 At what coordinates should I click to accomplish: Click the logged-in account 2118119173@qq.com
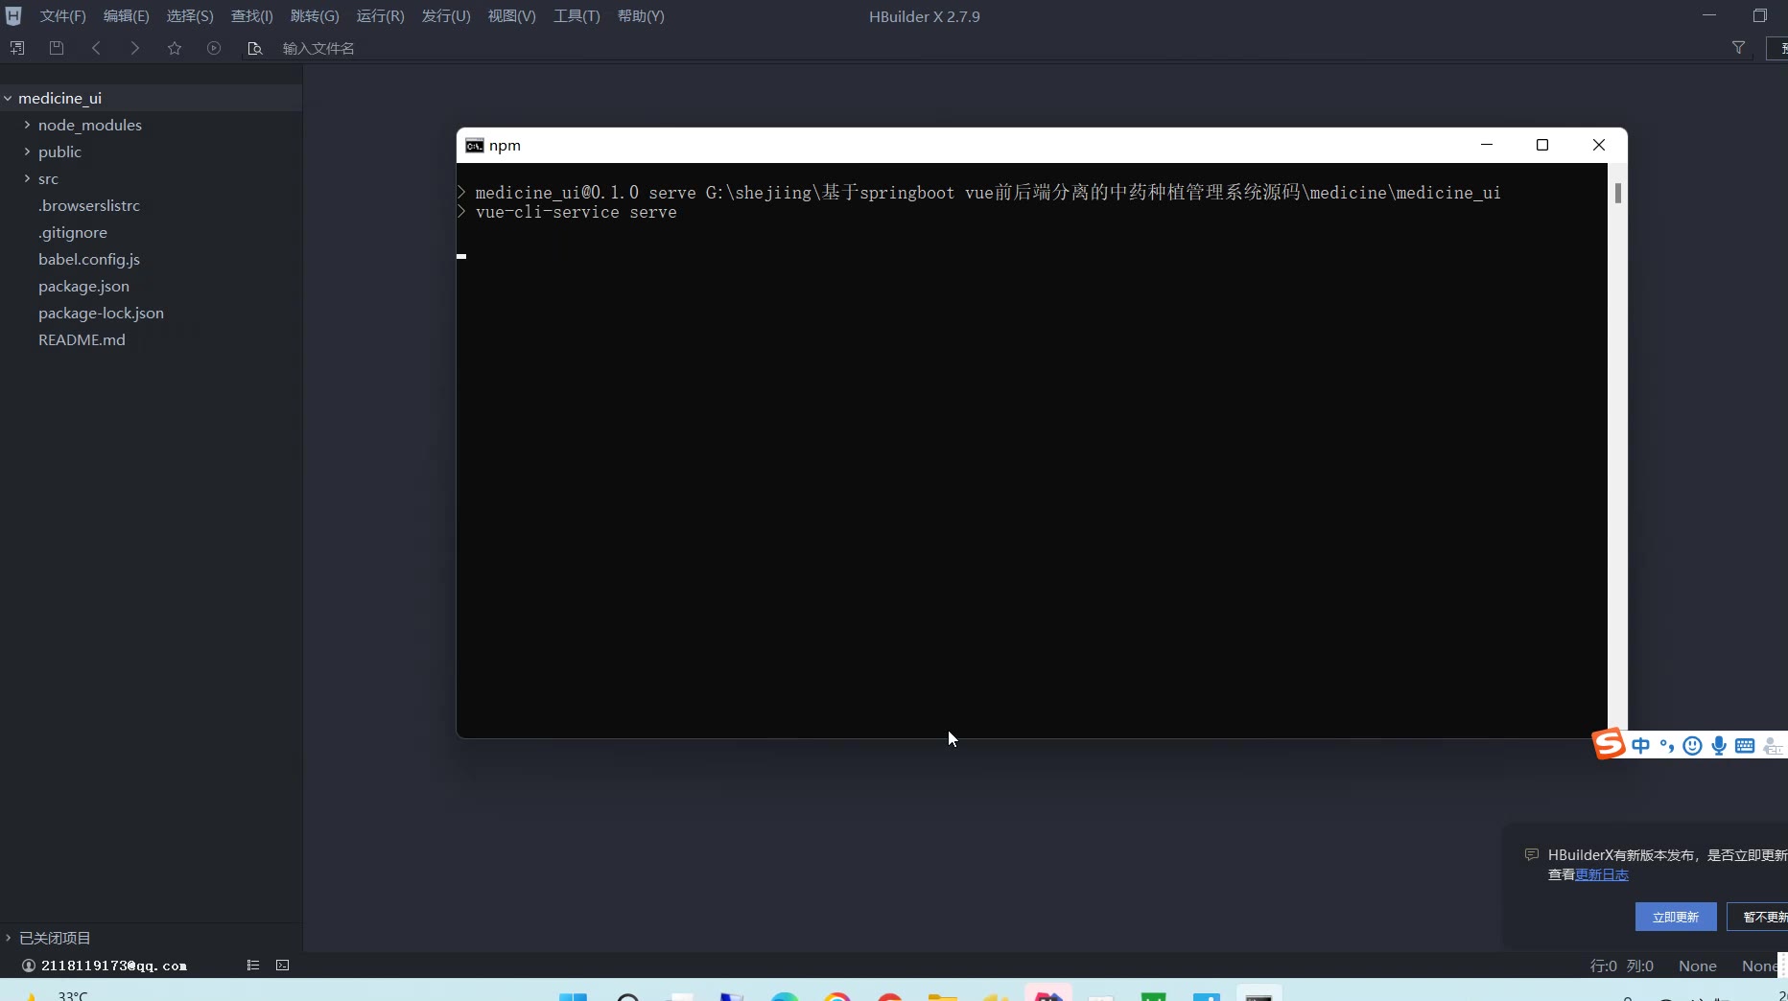(114, 966)
